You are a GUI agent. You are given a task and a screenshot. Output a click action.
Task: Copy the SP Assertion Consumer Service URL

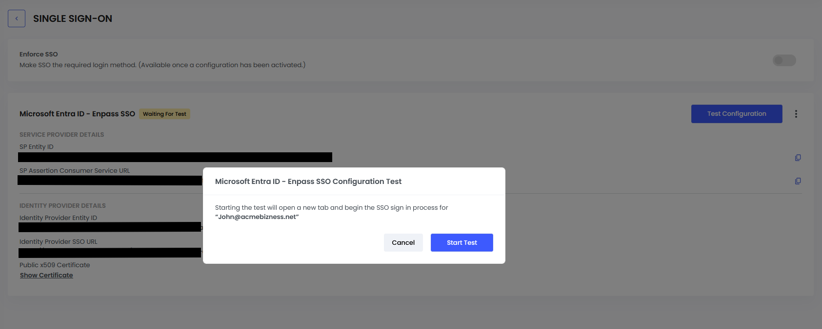798,181
